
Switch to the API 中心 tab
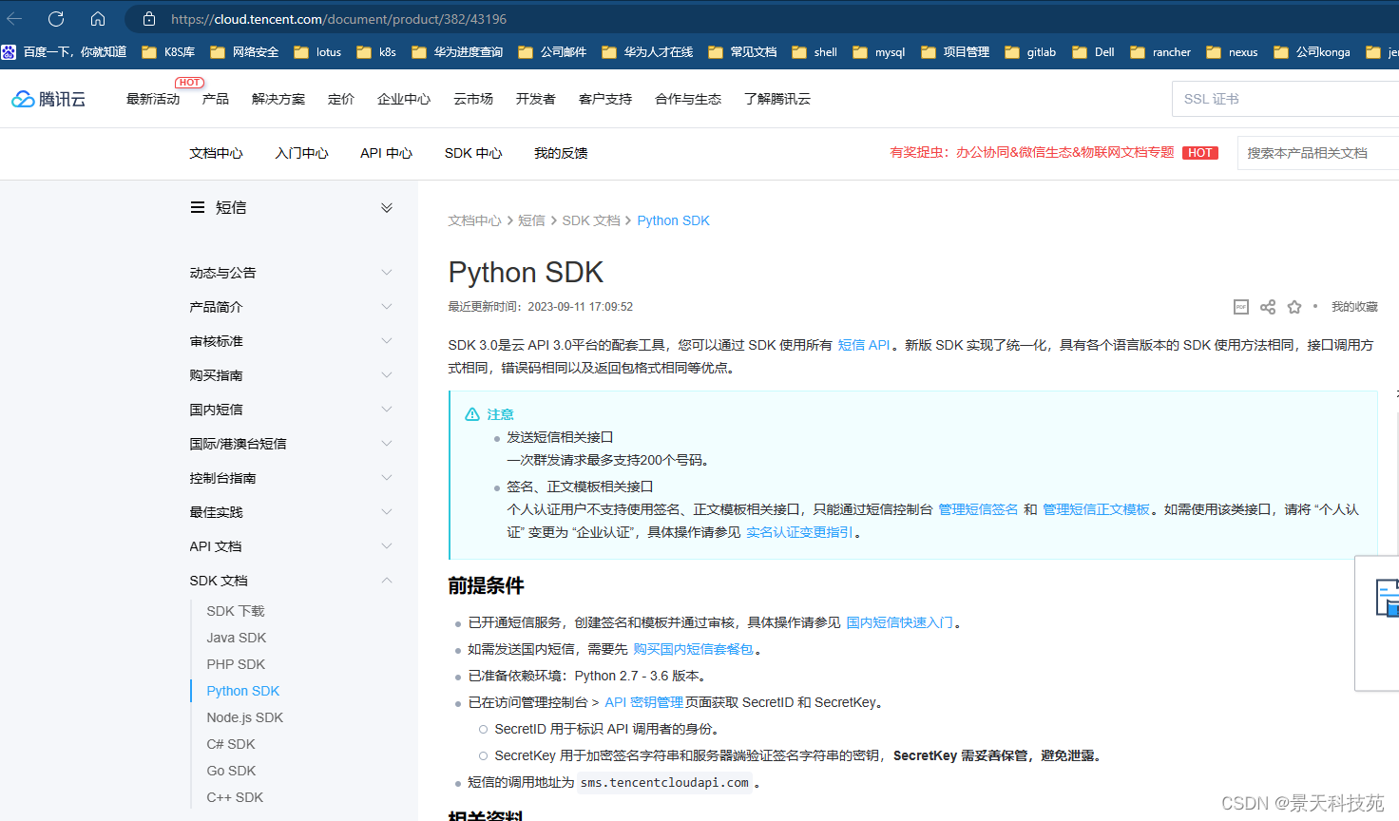coord(386,152)
